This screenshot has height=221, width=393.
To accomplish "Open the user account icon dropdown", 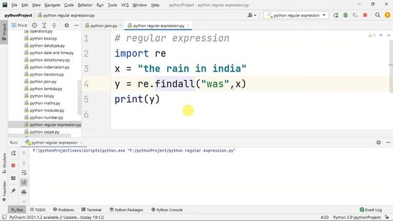I will (x=252, y=15).
